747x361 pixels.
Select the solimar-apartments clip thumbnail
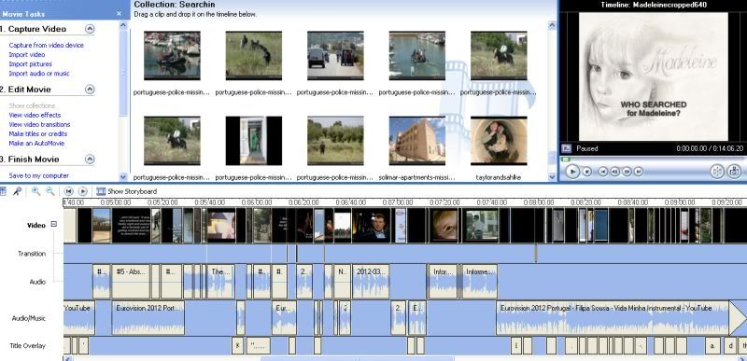(x=416, y=141)
